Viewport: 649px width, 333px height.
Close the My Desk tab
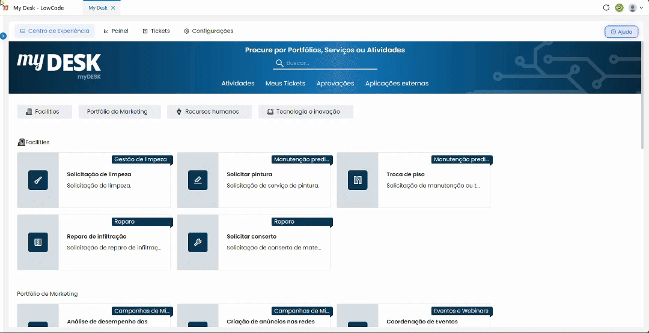click(113, 8)
